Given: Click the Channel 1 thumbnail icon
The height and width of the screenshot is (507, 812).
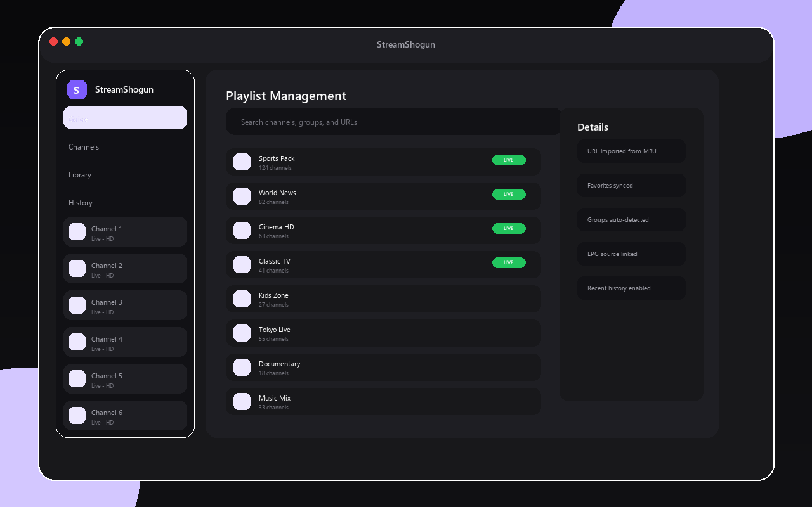Looking at the screenshot, I should click(77, 232).
